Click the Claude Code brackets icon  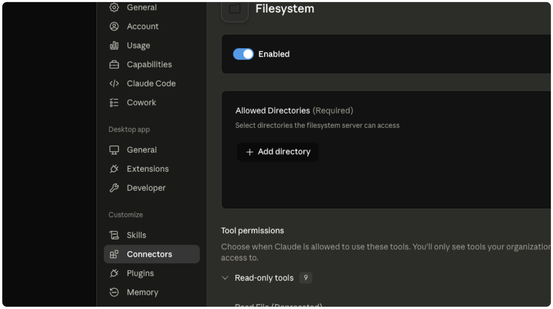coord(114,84)
